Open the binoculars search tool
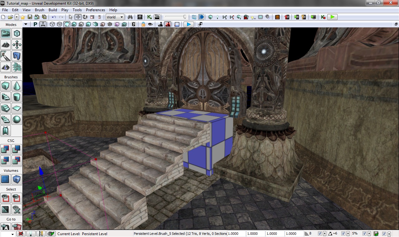This screenshot has width=399, height=237. point(130,17)
